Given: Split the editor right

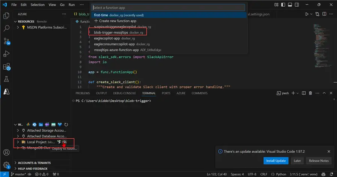Looking at the screenshot, I should pos(324,14).
